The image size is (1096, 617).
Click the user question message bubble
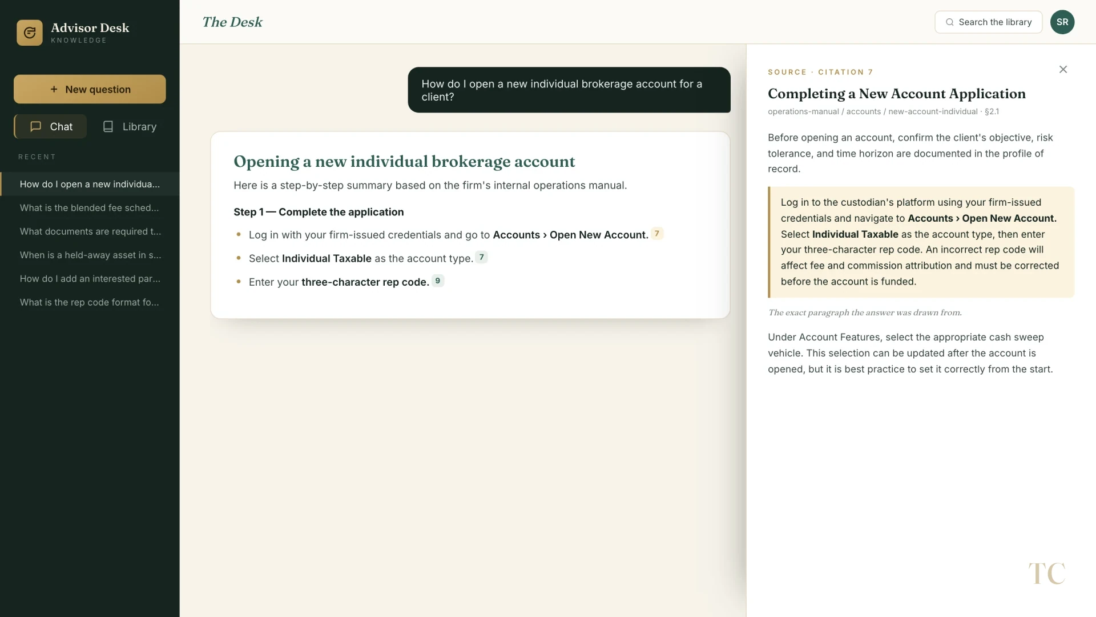point(569,90)
